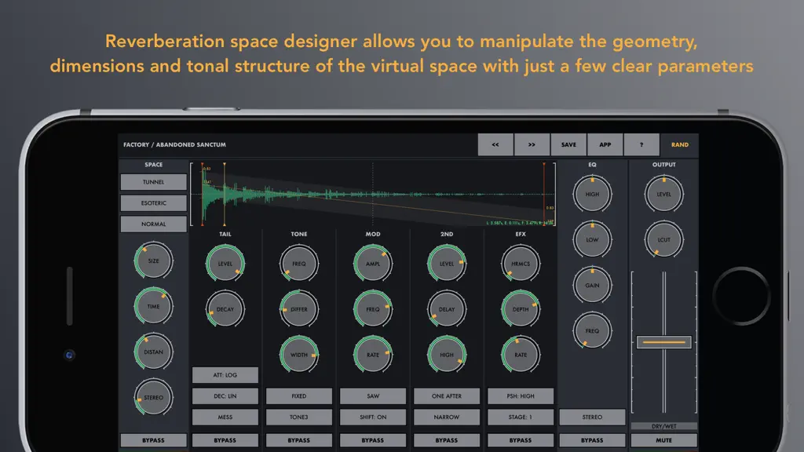Screen dimensions: 804x452
Task: Click the EQ FREQ knob
Action: [592, 331]
